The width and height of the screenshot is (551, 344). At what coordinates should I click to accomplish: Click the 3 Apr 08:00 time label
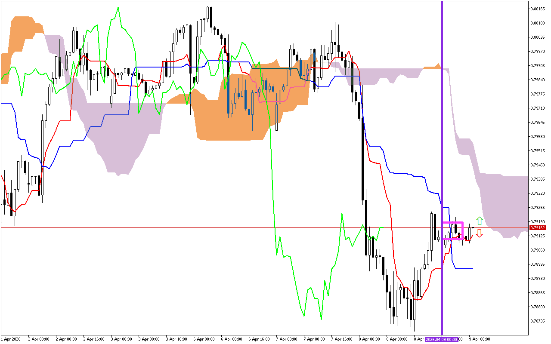149,339
